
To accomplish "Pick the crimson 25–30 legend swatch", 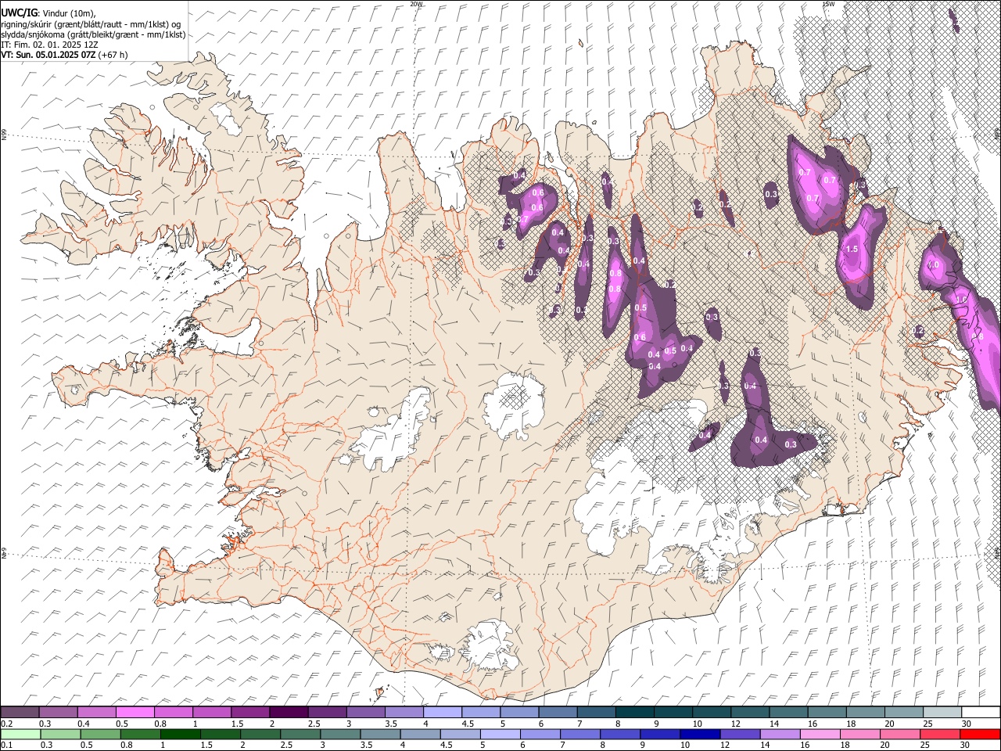I will (939, 735).
